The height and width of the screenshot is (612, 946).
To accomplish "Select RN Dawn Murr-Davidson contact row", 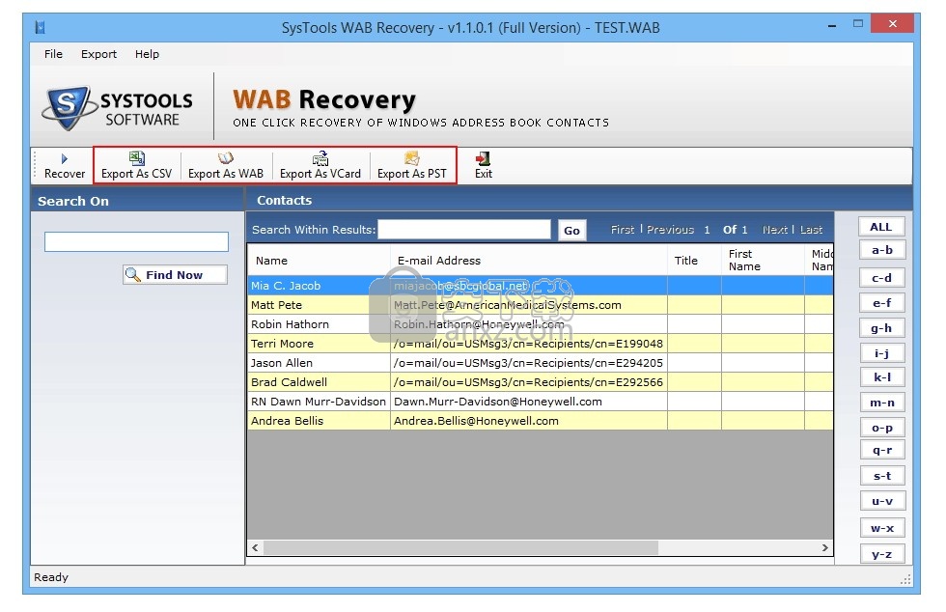I will pyautogui.click(x=540, y=402).
